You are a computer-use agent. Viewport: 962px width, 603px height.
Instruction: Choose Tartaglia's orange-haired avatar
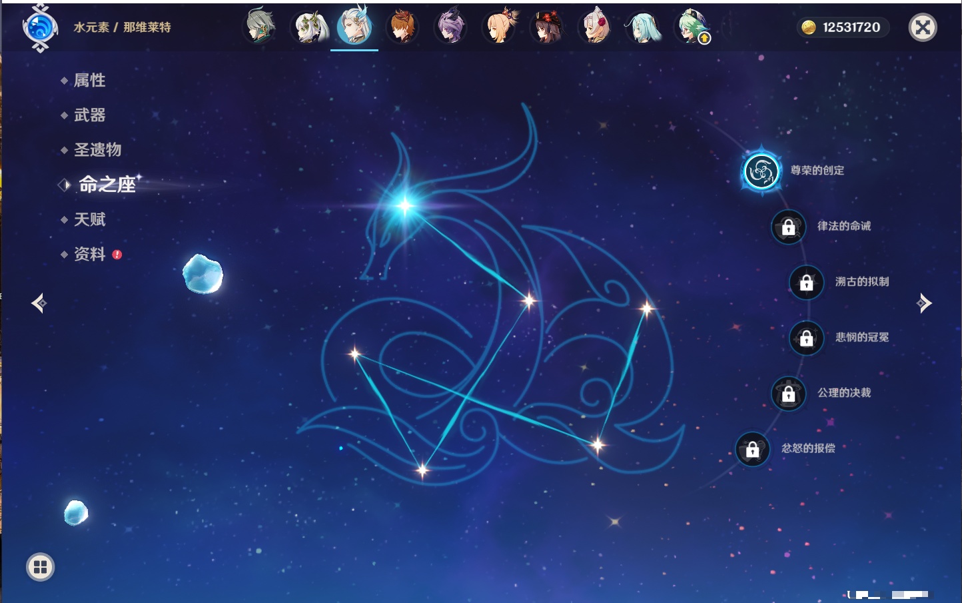click(402, 27)
